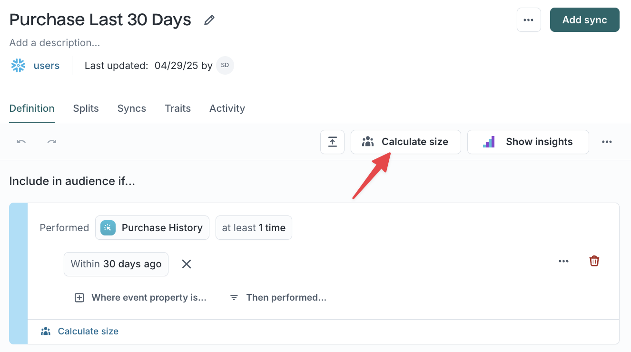Edit the 'Within 30 days ago' window
The height and width of the screenshot is (352, 631).
116,264
